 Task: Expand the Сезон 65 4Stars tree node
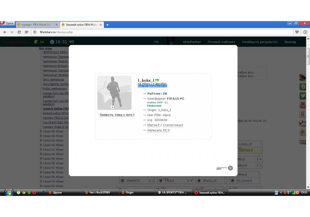tap(41, 131)
